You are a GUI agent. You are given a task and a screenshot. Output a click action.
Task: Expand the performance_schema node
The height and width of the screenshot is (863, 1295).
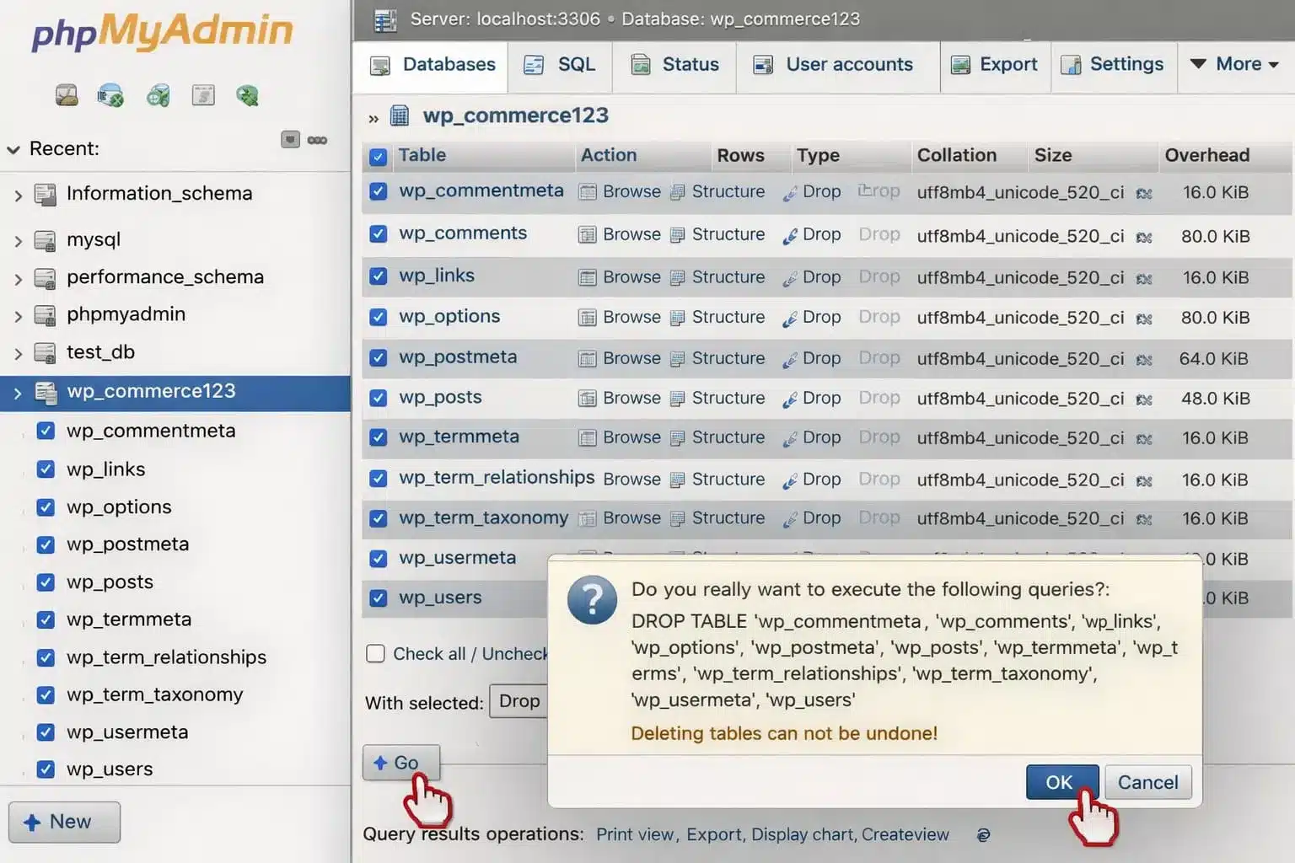[x=18, y=278]
